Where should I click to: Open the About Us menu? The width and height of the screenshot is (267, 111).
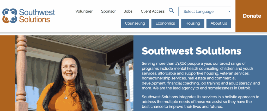click(219, 23)
